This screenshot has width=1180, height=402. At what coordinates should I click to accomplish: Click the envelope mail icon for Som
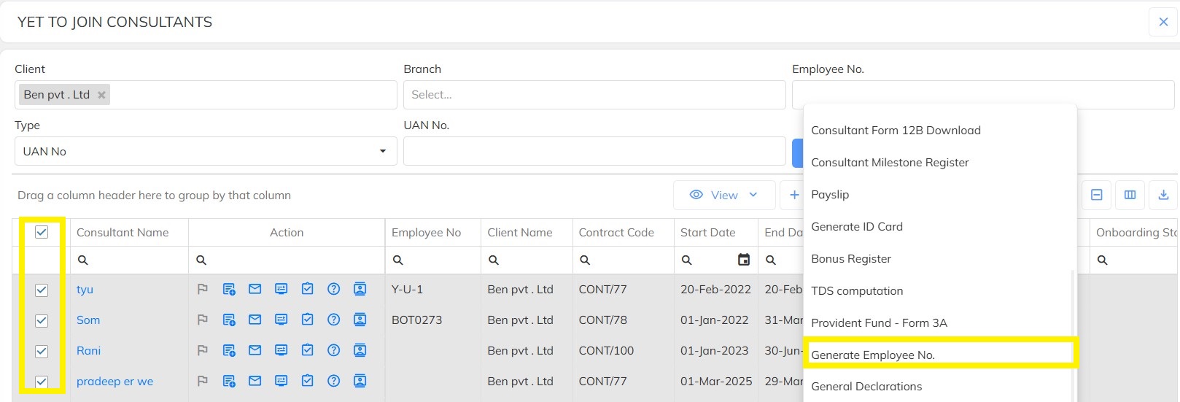[x=255, y=320]
